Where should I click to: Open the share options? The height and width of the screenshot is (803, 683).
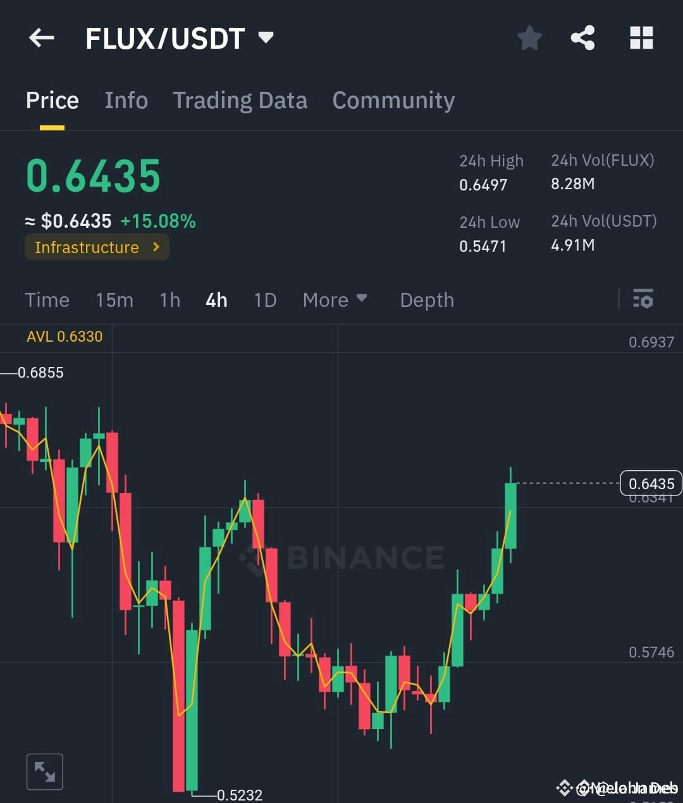click(x=583, y=38)
